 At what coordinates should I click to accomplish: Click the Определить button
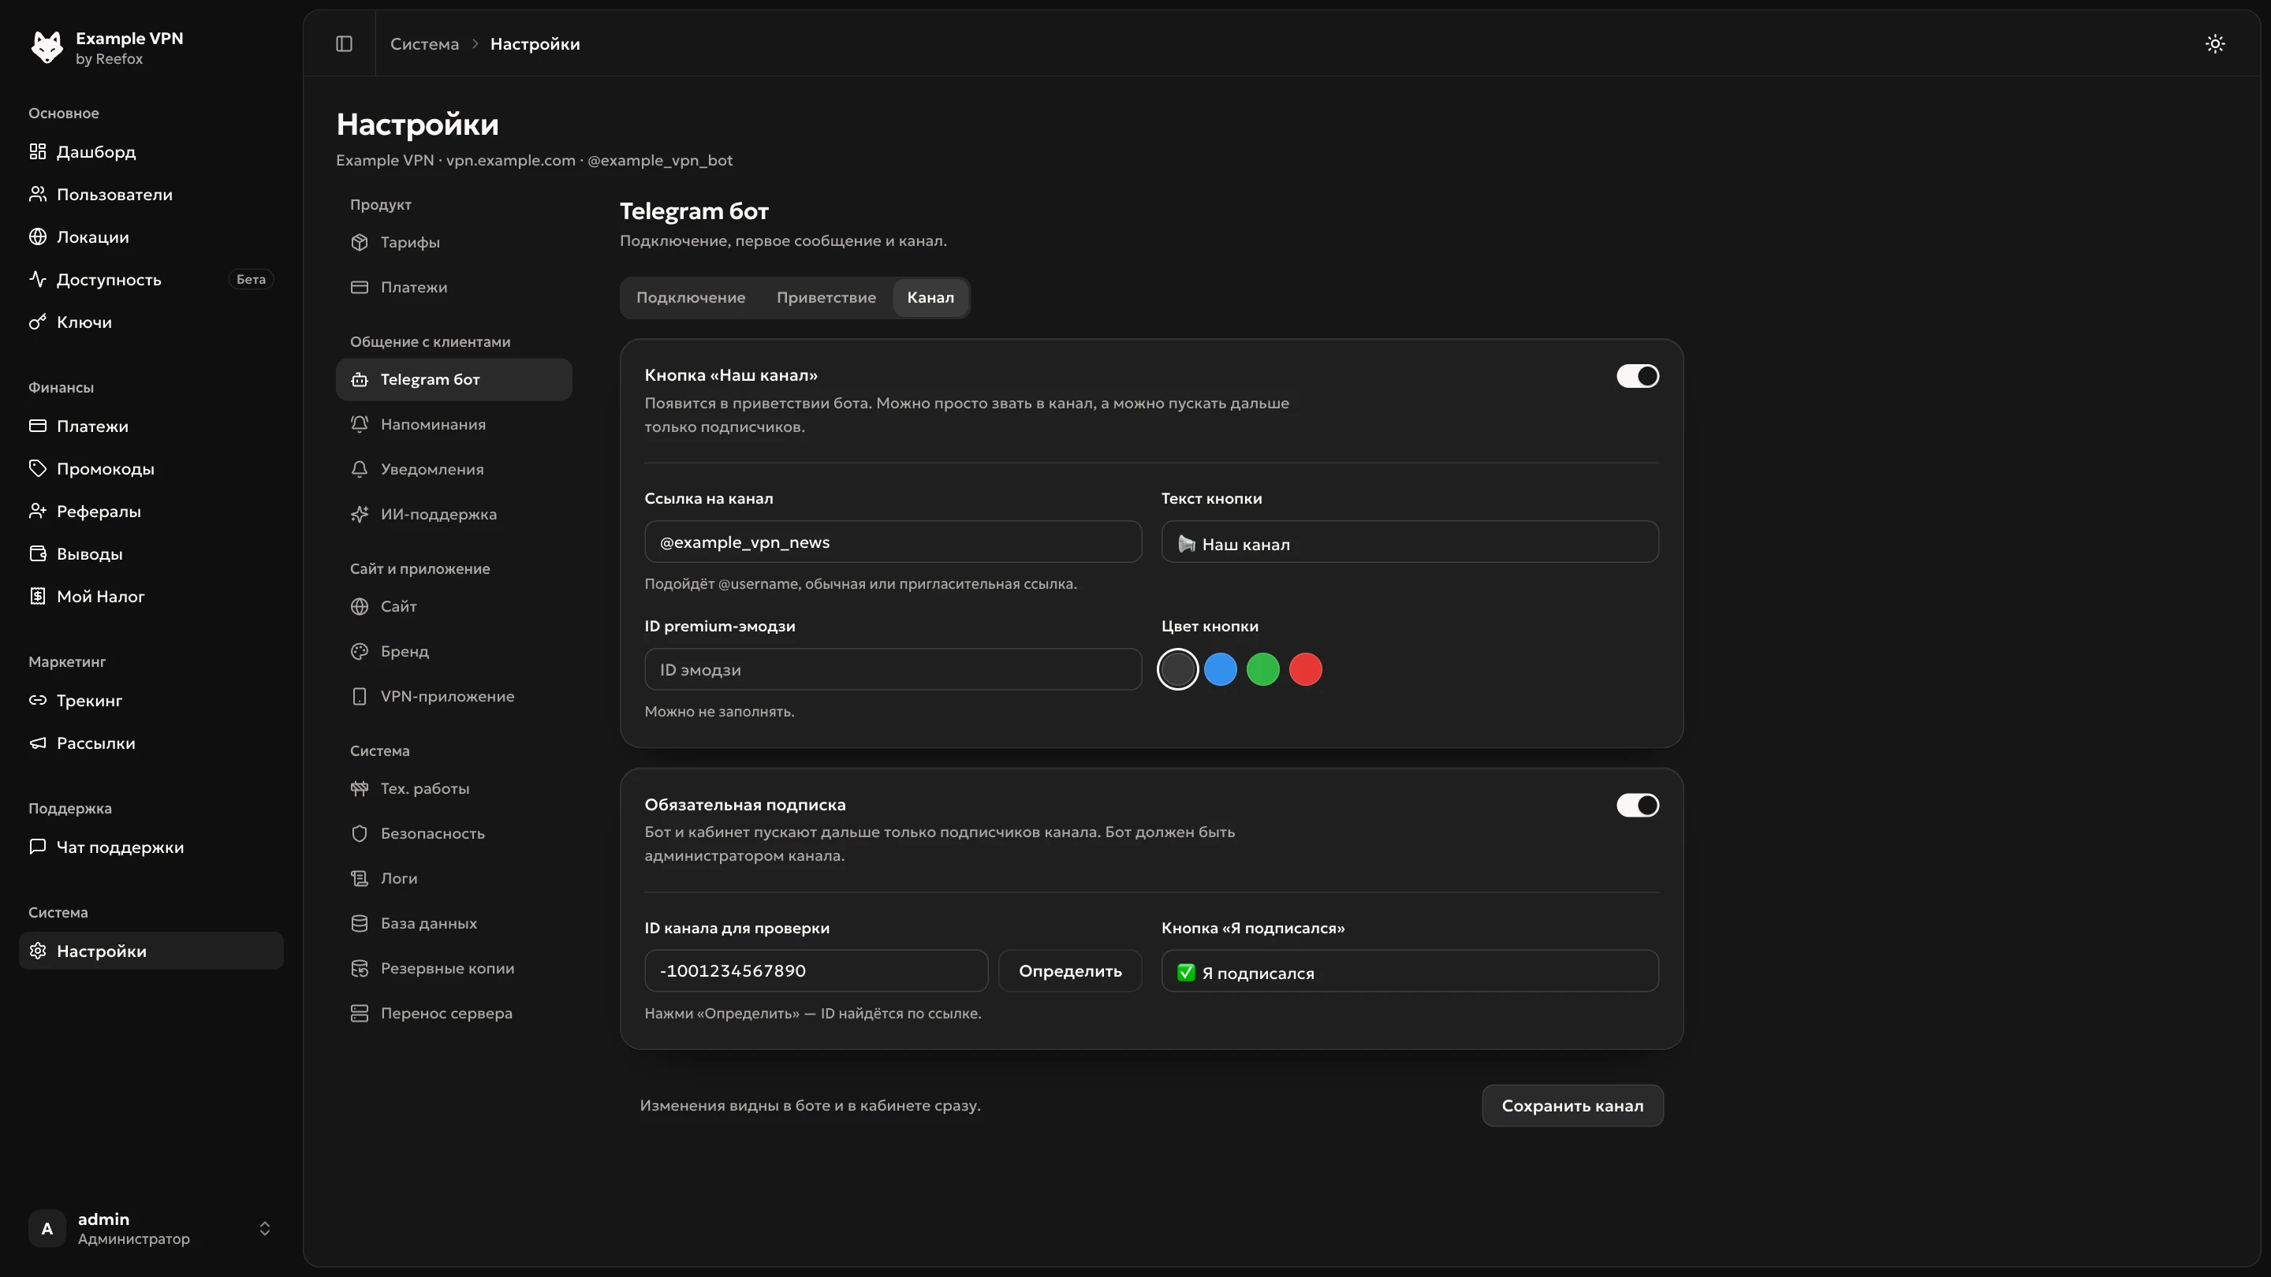pyautogui.click(x=1069, y=970)
